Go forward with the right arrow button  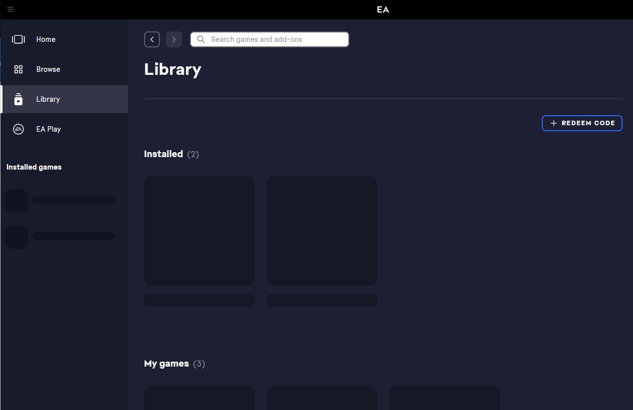tap(174, 39)
